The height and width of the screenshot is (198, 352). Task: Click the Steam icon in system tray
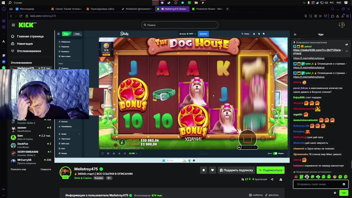(317, 3)
